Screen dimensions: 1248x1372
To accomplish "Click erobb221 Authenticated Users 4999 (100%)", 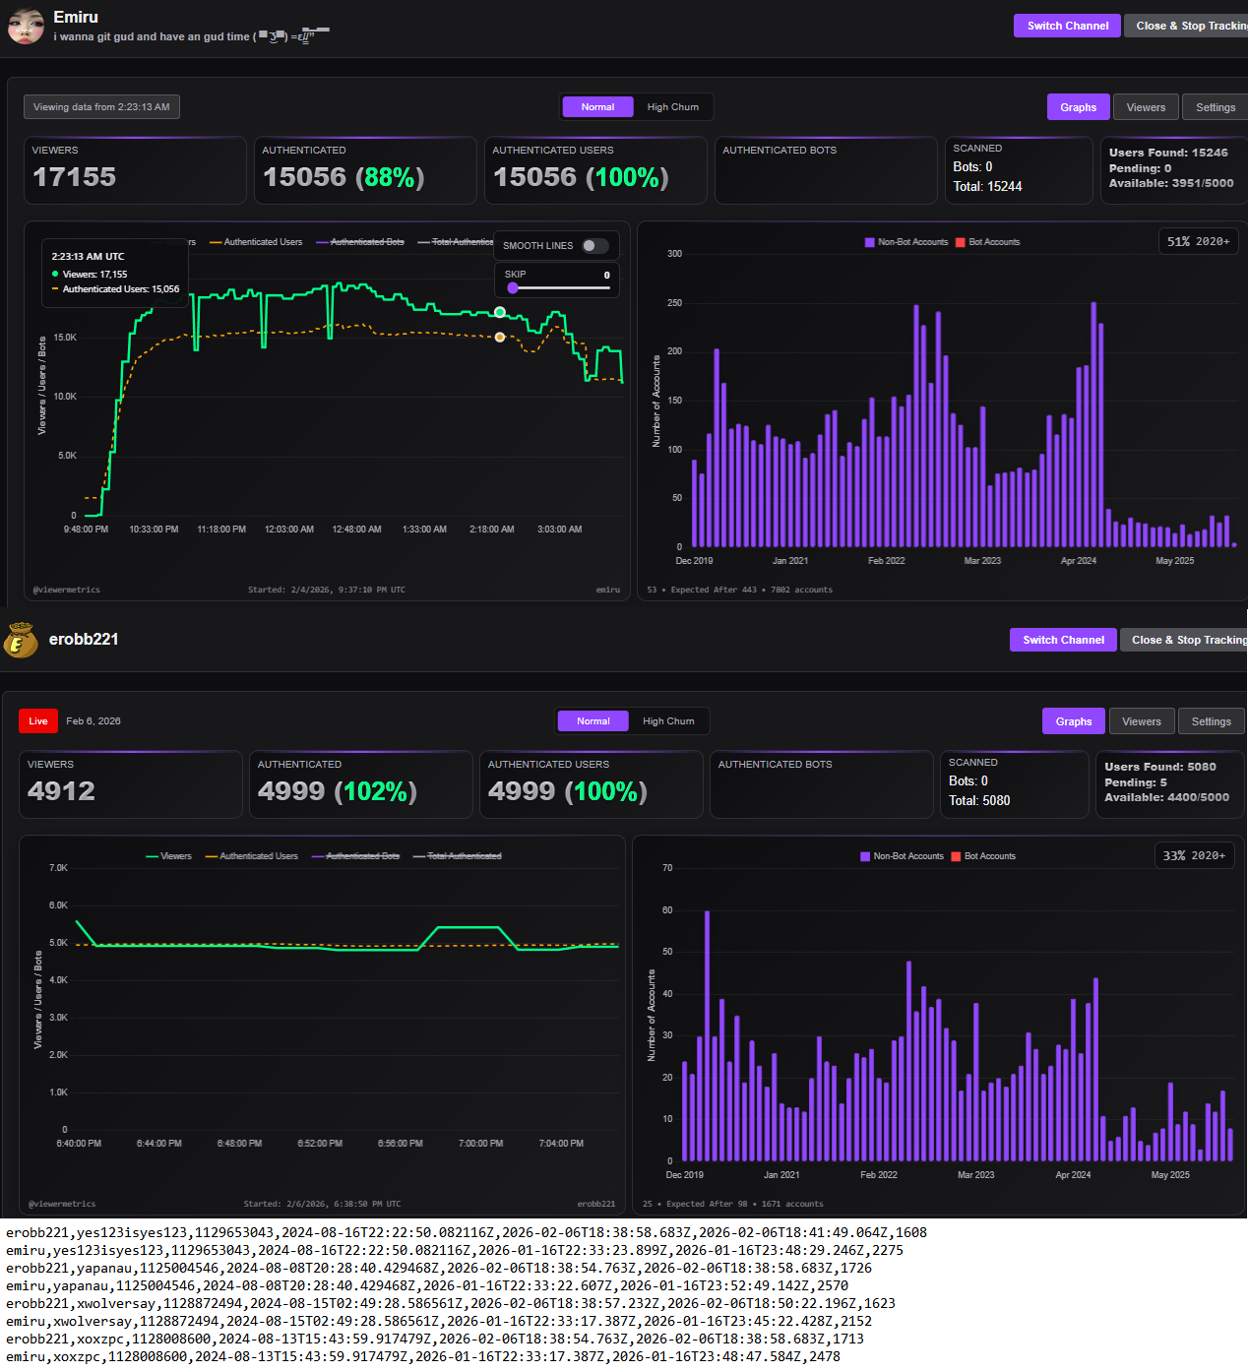I will point(568,791).
